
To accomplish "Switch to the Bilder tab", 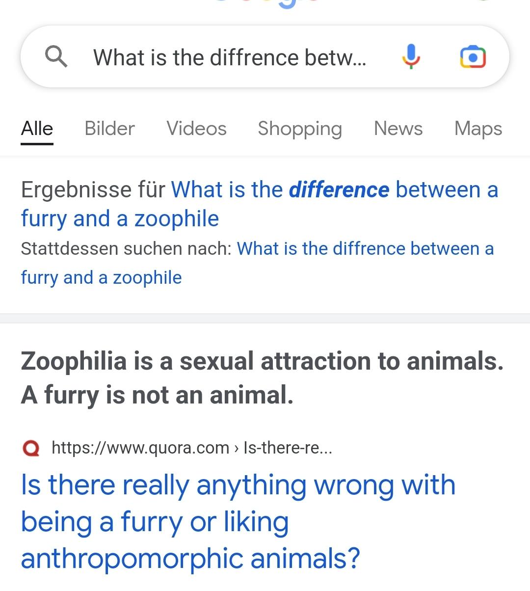I will click(109, 129).
